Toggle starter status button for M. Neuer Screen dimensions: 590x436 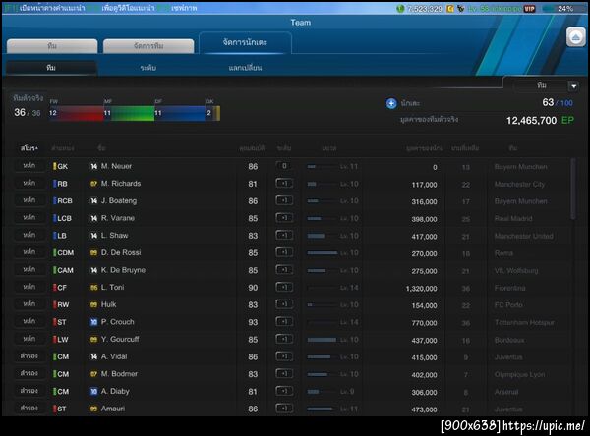(29, 165)
